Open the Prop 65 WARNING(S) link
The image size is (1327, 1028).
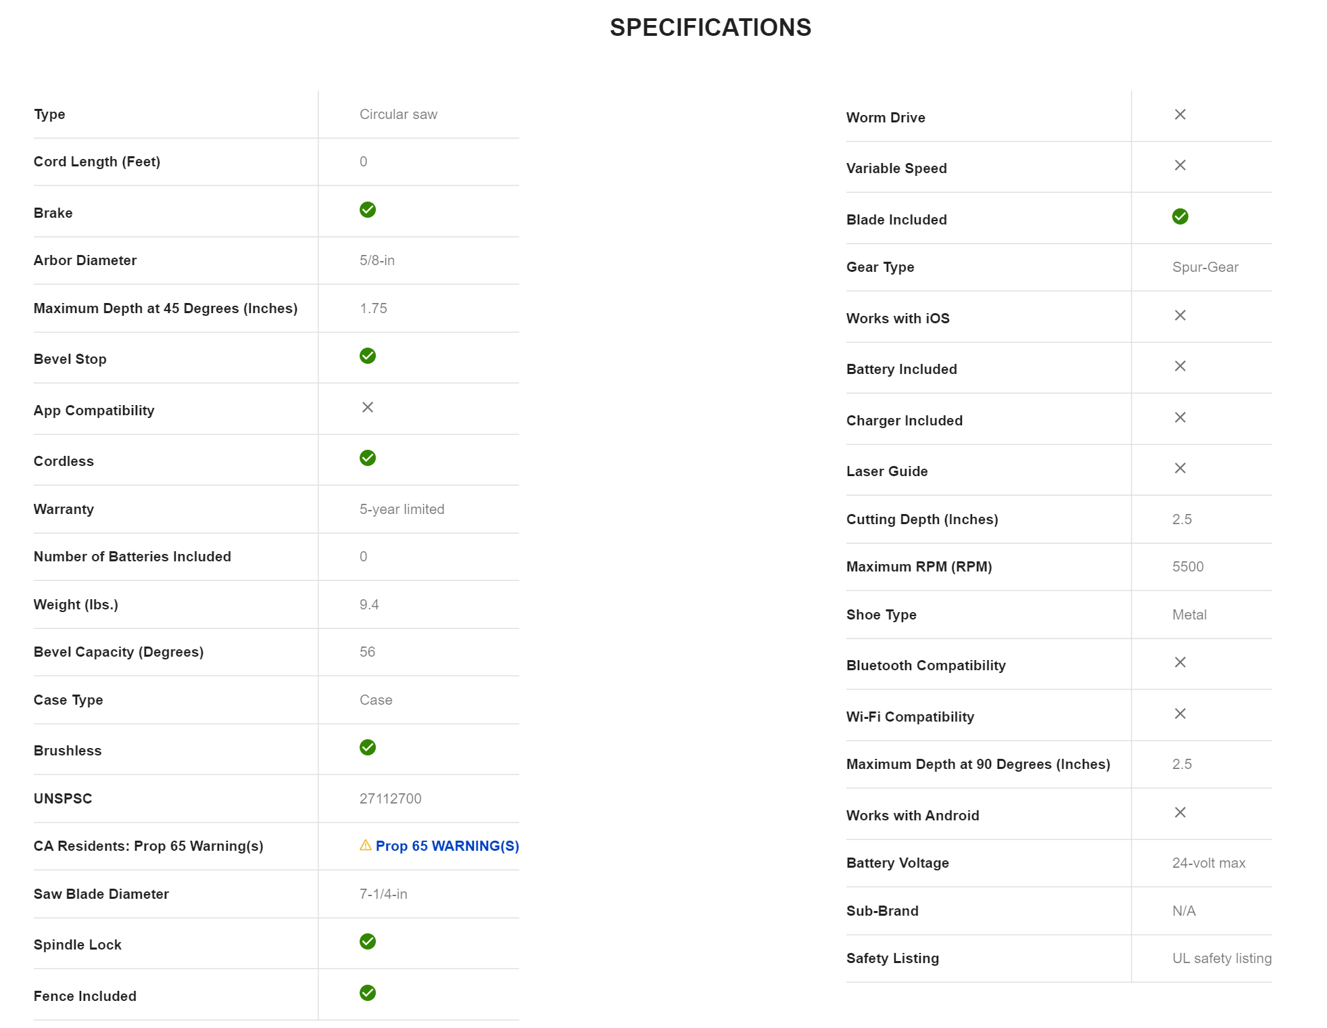coord(448,846)
